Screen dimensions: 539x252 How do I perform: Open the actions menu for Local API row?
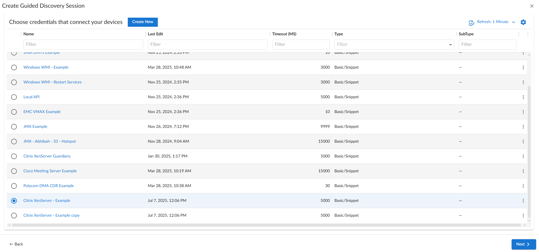coord(523,97)
